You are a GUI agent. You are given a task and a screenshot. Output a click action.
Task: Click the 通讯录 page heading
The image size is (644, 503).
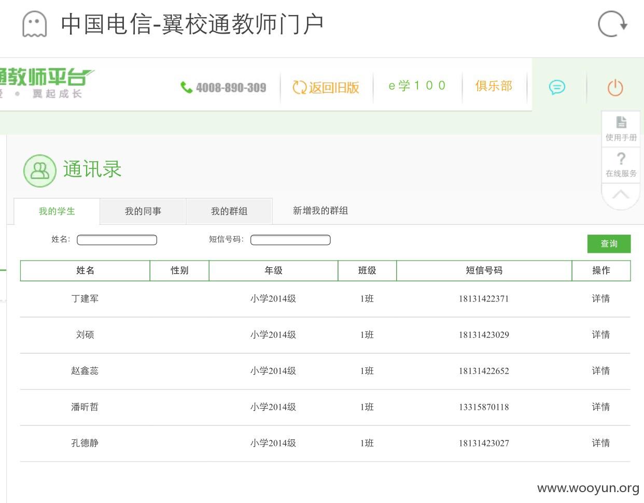tap(92, 169)
